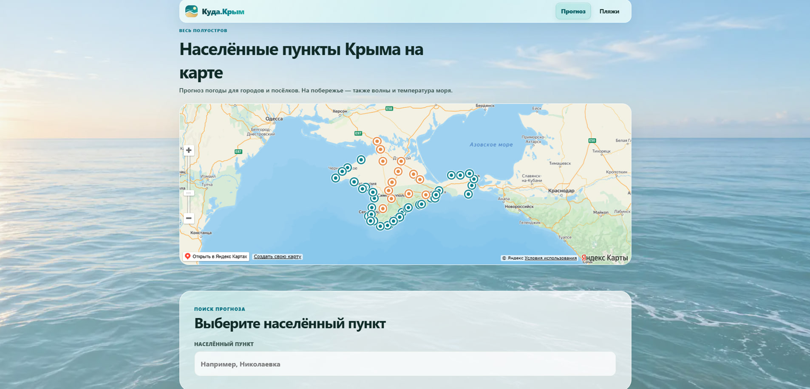Select the easternmost teal marker at Керчь
This screenshot has width=810, height=389.
click(474, 179)
